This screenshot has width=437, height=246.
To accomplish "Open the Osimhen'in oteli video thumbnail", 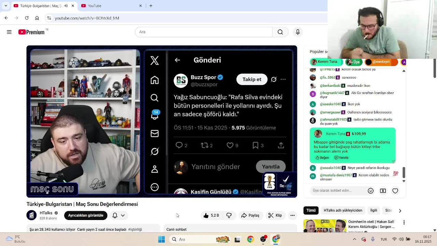I will 325,226.
